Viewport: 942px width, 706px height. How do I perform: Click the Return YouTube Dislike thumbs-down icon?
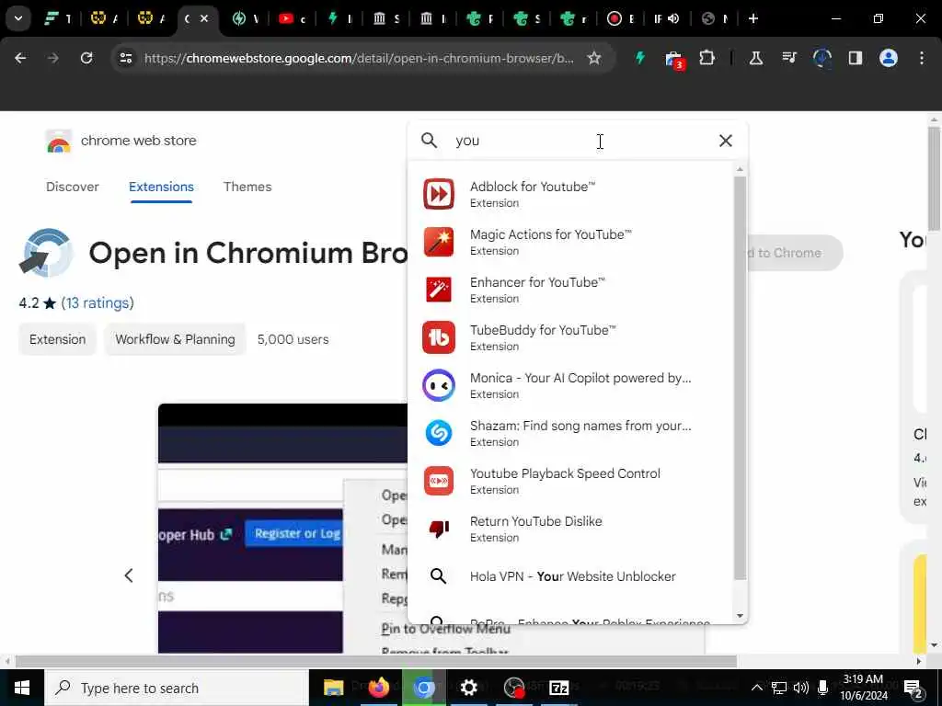(x=439, y=529)
